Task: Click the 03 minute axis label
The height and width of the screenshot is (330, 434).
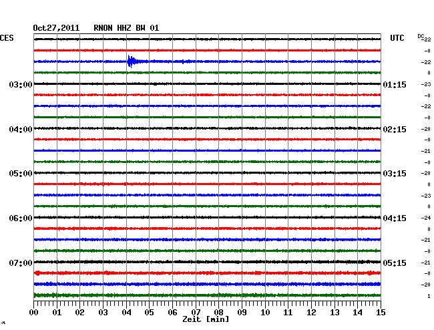Action: pyautogui.click(x=103, y=313)
